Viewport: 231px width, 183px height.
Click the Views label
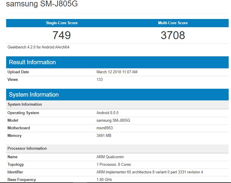(x=13, y=79)
